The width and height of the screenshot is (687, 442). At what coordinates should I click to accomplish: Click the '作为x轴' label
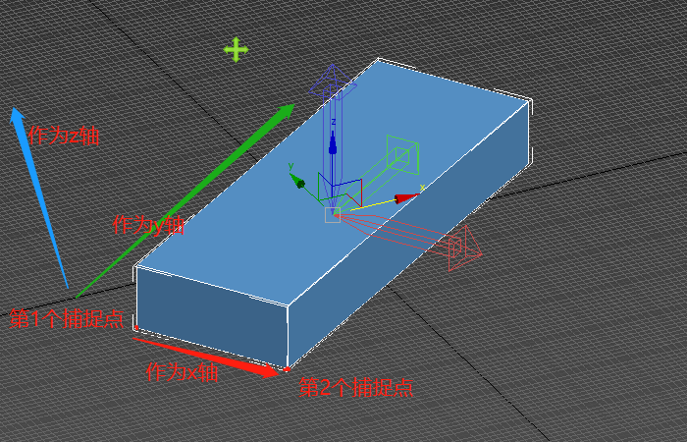(182, 373)
